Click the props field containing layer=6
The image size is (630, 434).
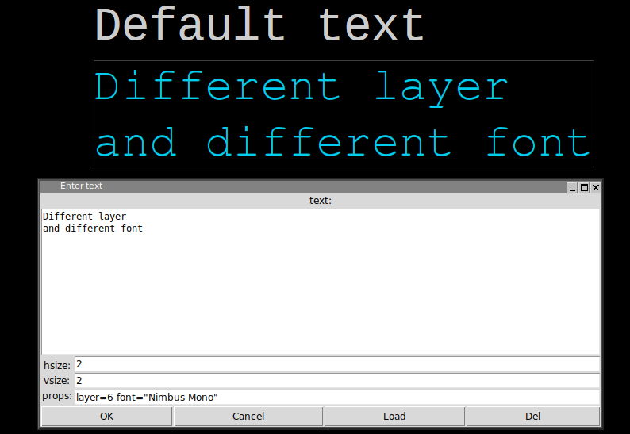336,397
